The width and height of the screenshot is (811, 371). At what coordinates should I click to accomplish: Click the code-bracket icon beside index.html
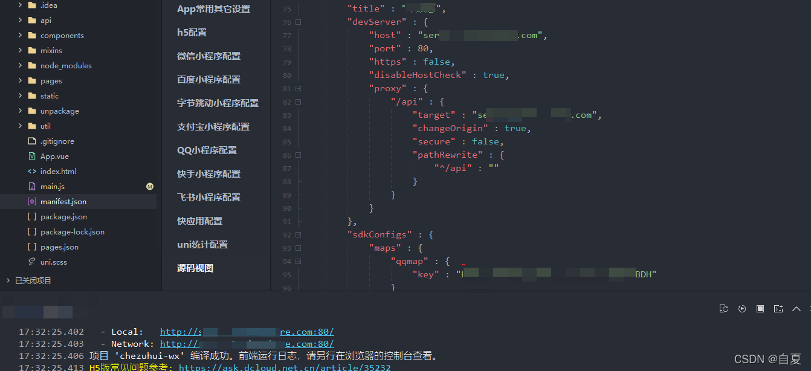[x=32, y=172]
